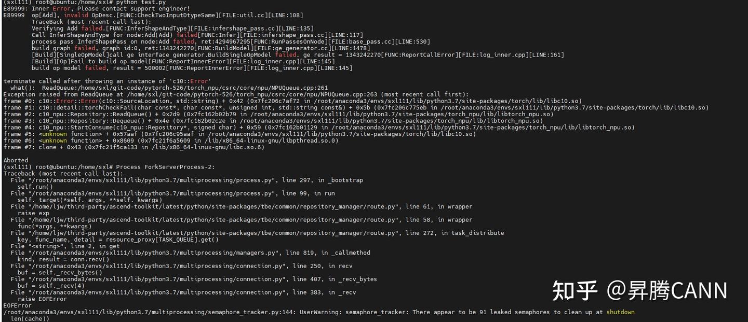Viewport: 748px width, 322px height.
Task: Click stack frame #0 line
Action: point(292,101)
